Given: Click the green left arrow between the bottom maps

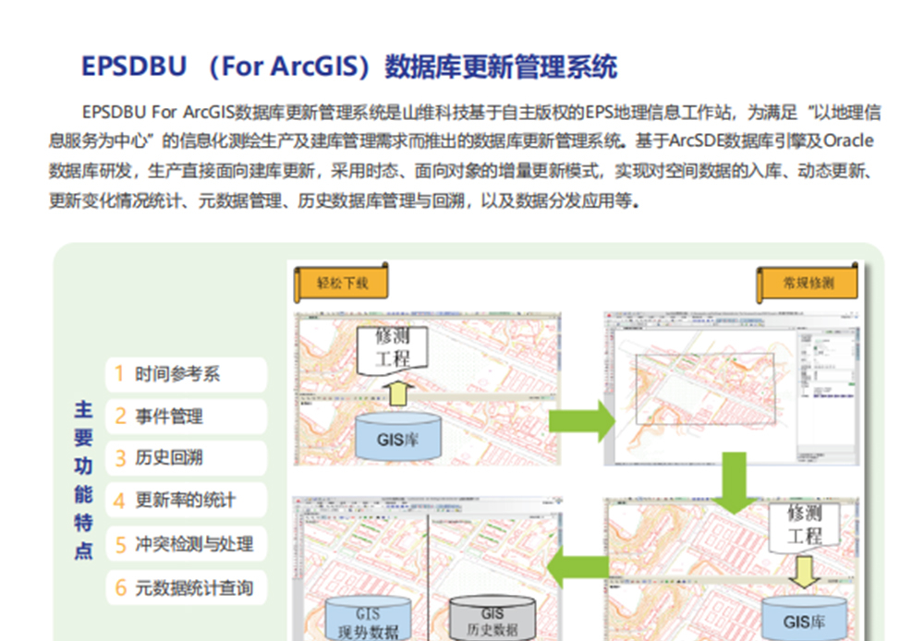Looking at the screenshot, I should [577, 567].
